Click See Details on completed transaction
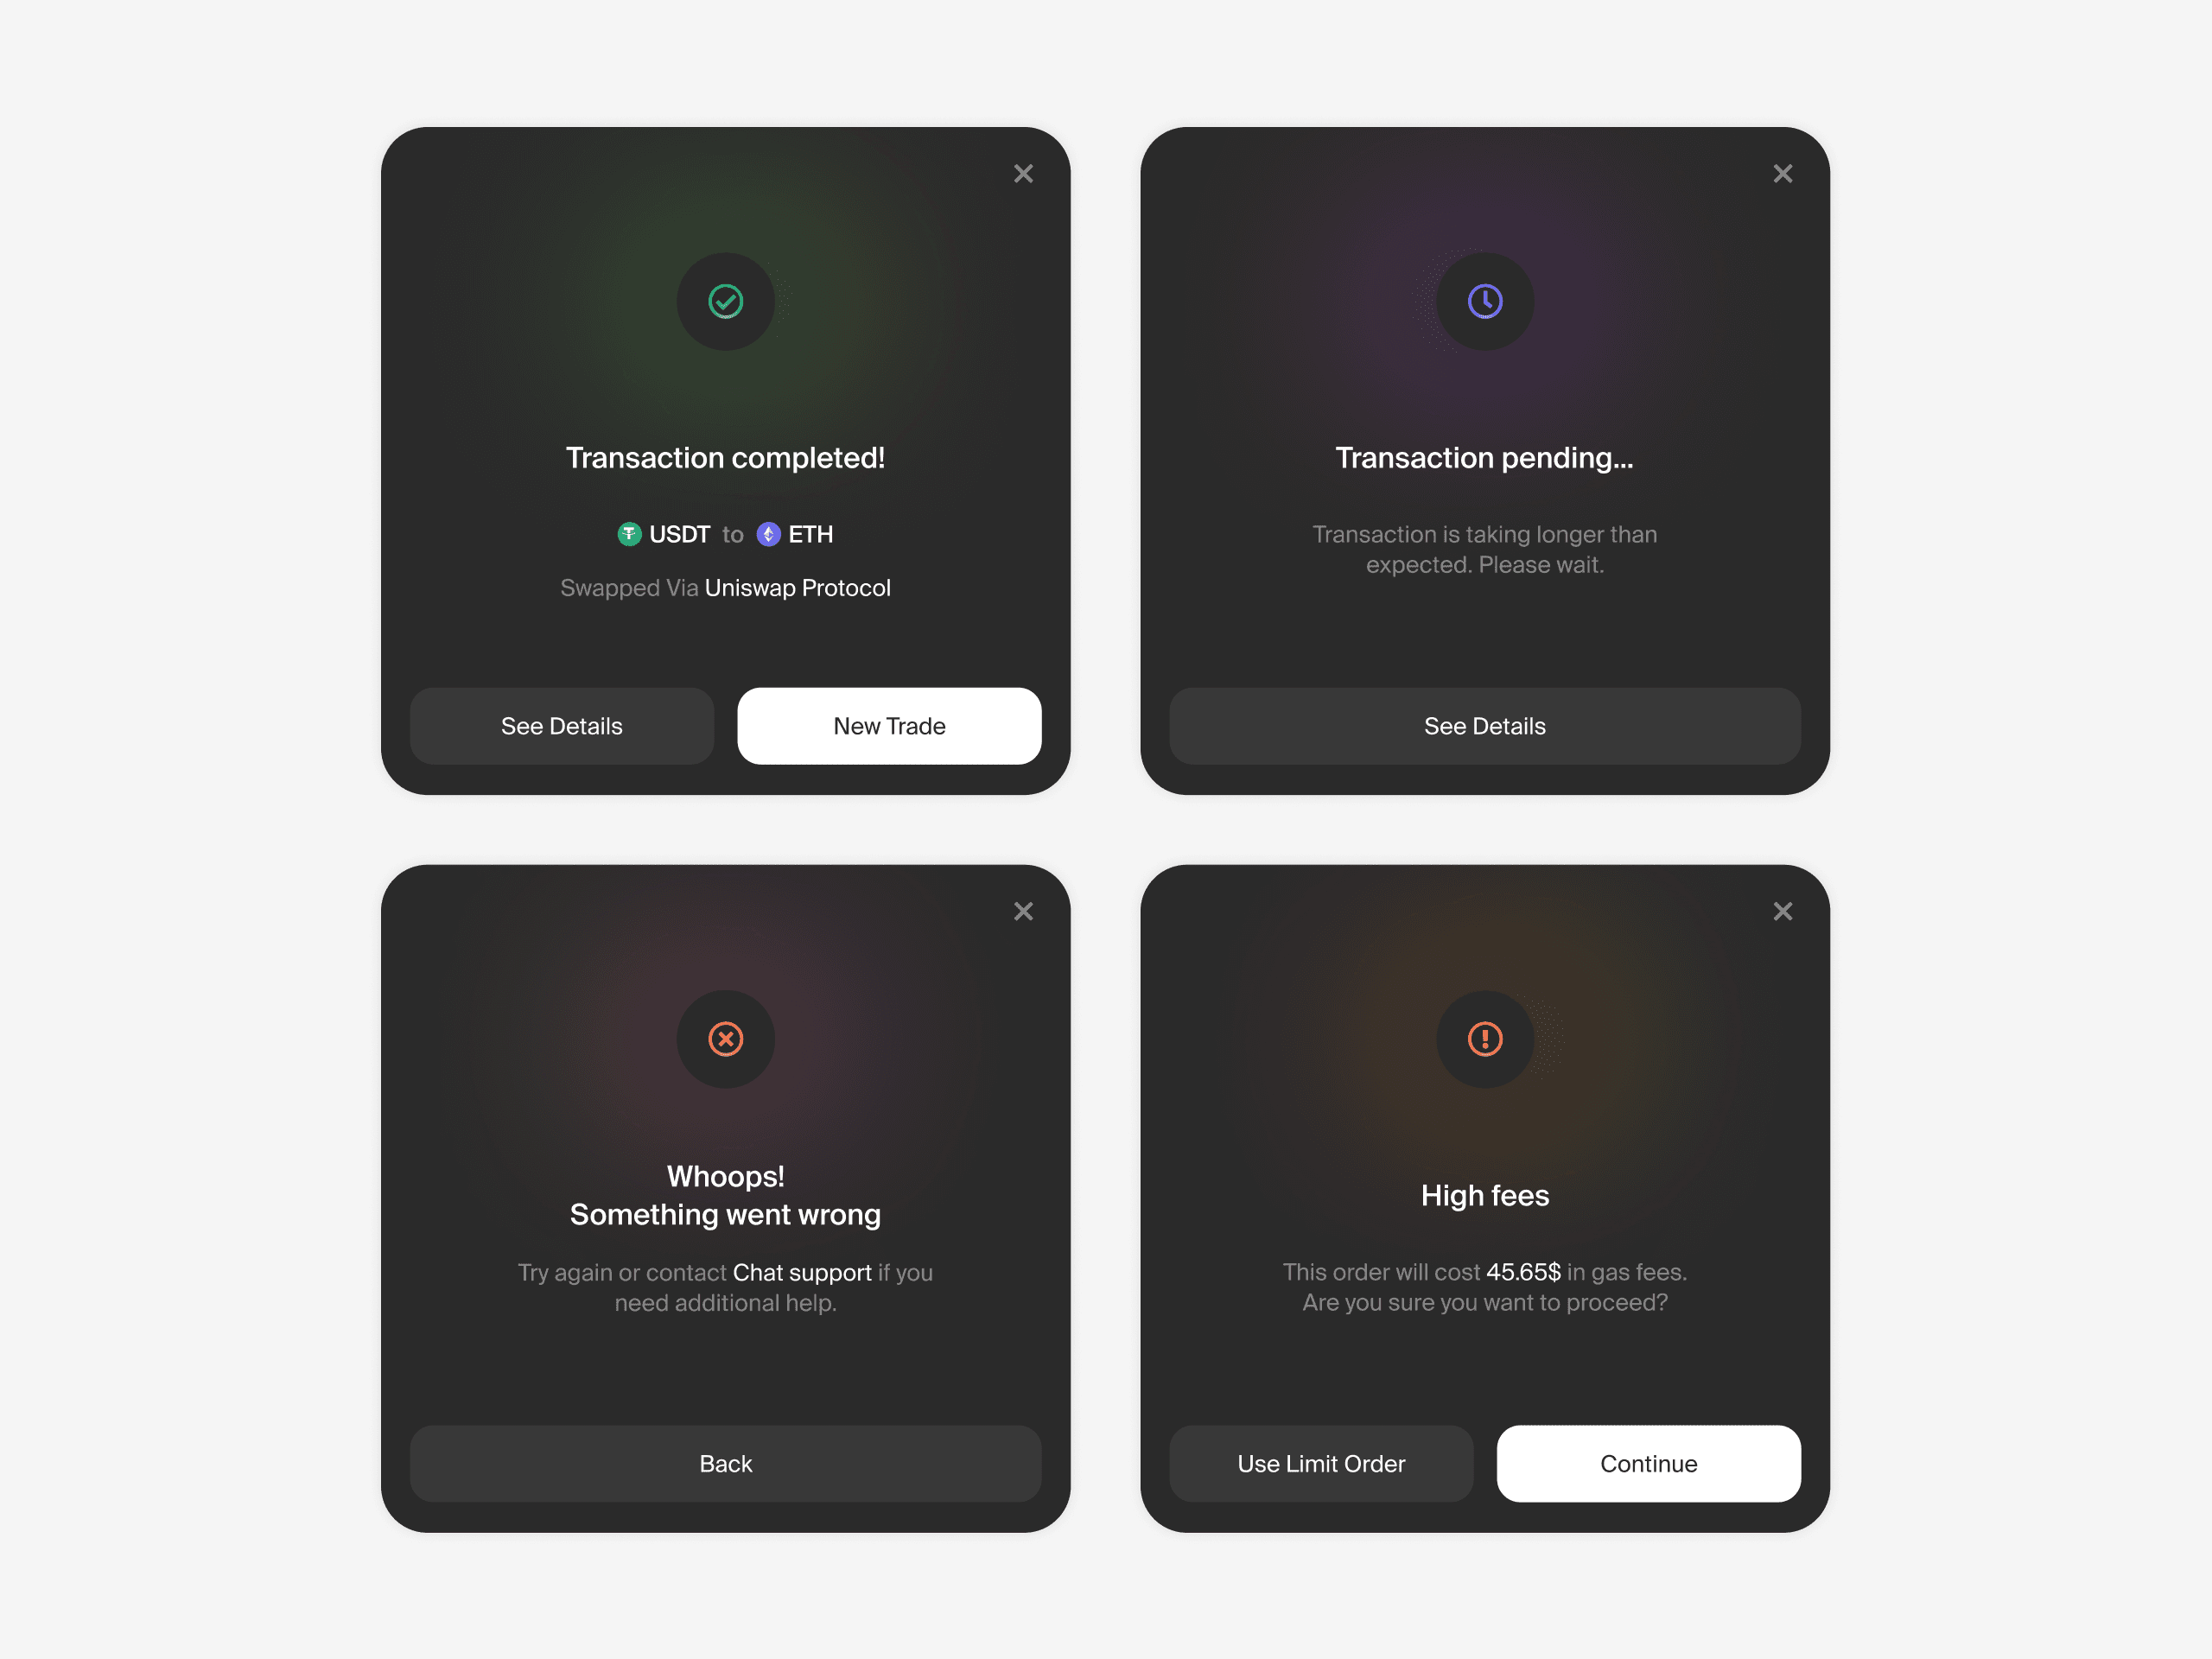Image resolution: width=2212 pixels, height=1659 pixels. pyautogui.click(x=563, y=725)
